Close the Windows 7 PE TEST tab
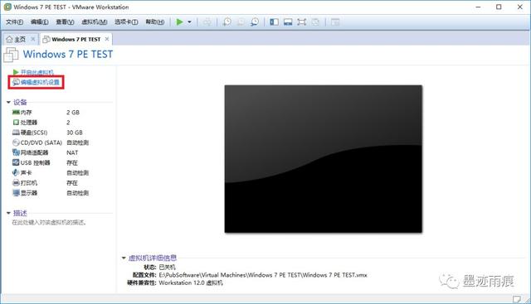 click(107, 39)
